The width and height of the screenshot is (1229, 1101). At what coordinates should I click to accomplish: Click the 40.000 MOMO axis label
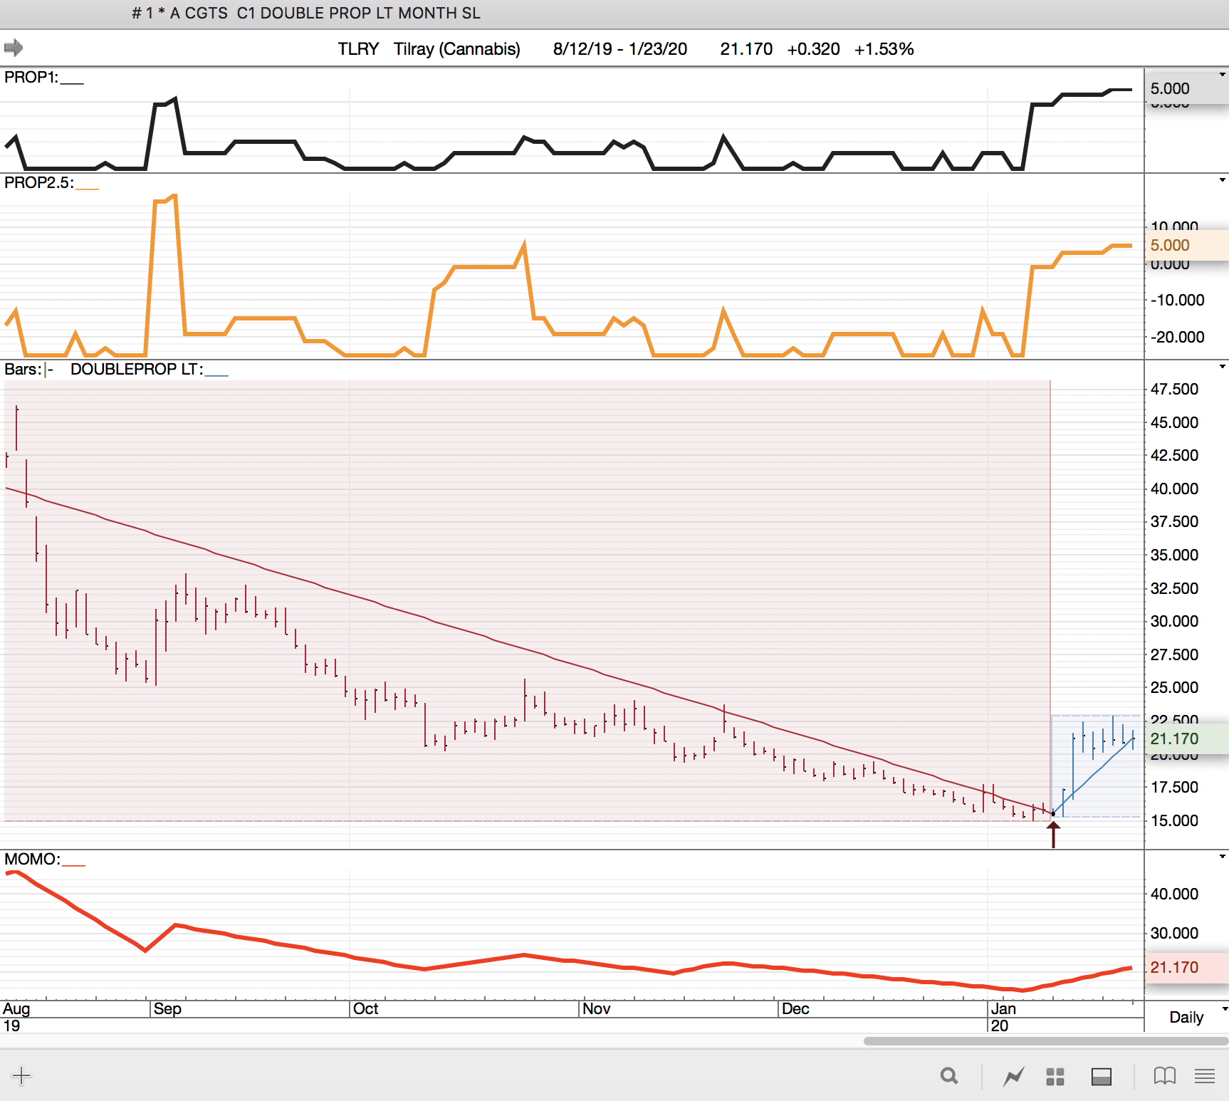pyautogui.click(x=1174, y=894)
